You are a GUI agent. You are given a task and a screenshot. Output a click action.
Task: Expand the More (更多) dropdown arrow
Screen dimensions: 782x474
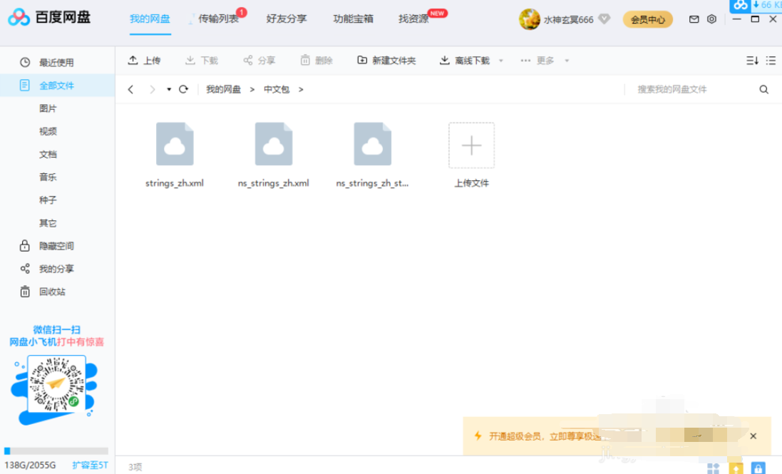(x=567, y=61)
